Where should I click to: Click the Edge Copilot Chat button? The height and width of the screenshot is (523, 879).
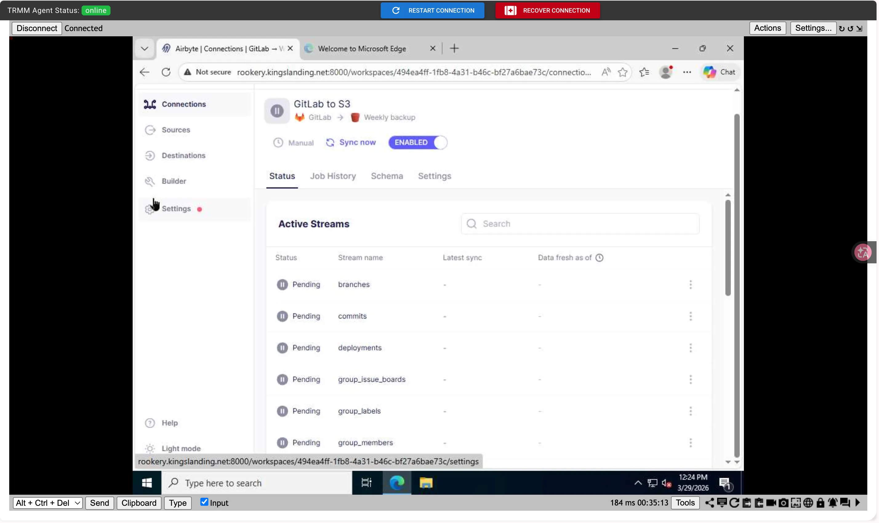click(719, 72)
